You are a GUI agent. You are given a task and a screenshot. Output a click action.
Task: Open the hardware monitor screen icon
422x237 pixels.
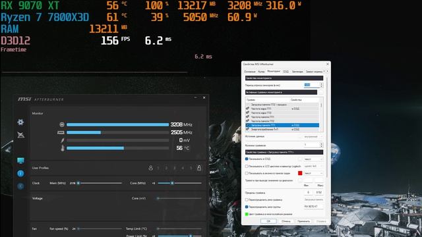(20, 161)
